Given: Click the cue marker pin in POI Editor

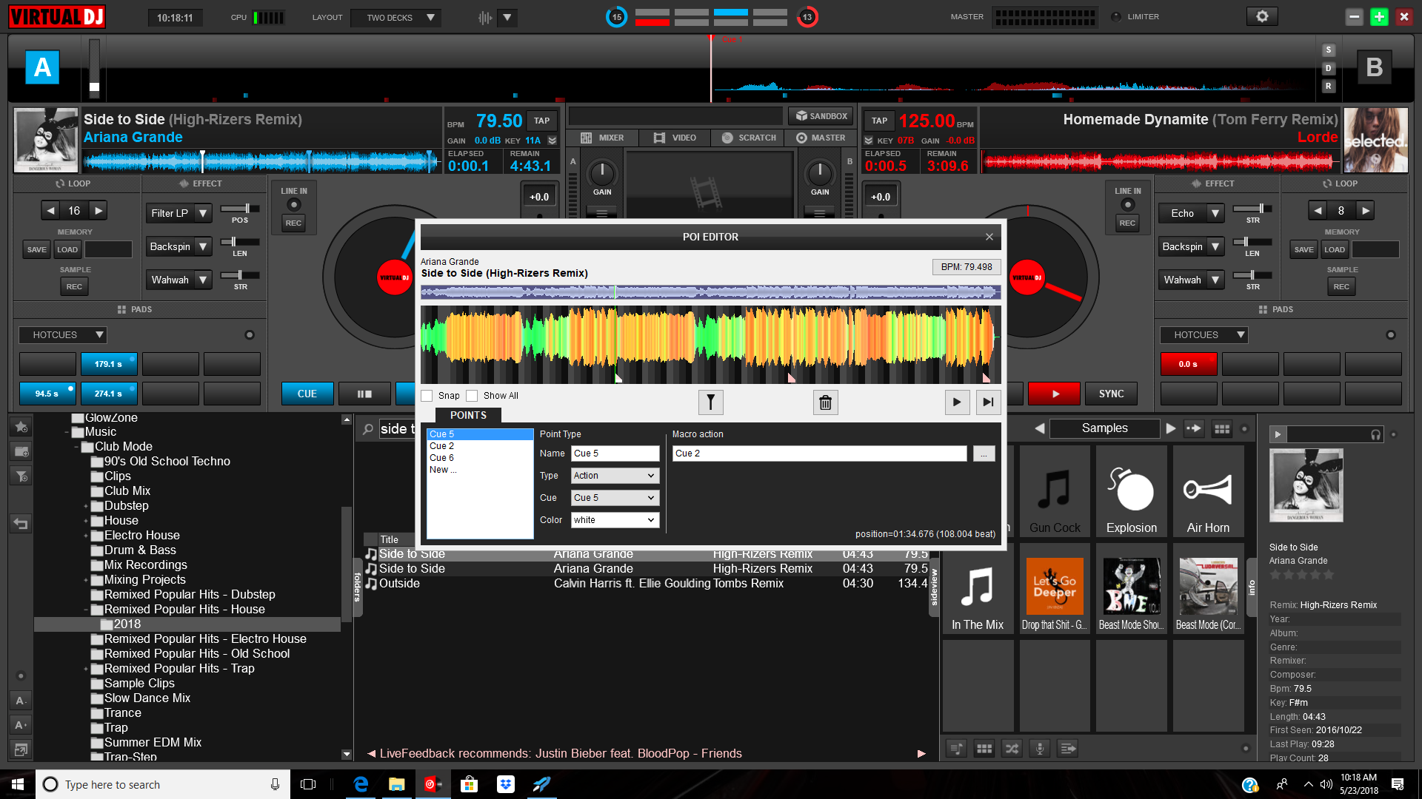Looking at the screenshot, I should 710,402.
